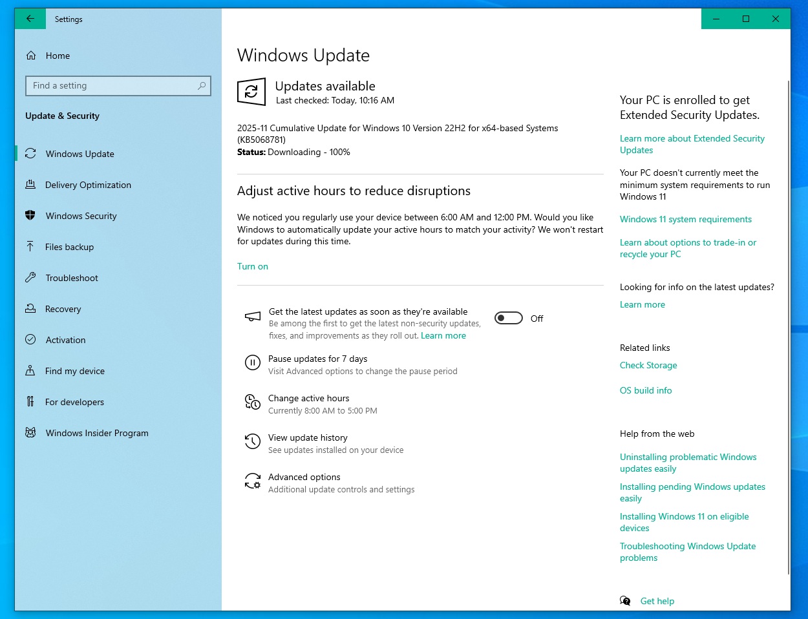Screen dimensions: 808x619
Task: Click inside the Find a setting search box
Action: click(118, 85)
